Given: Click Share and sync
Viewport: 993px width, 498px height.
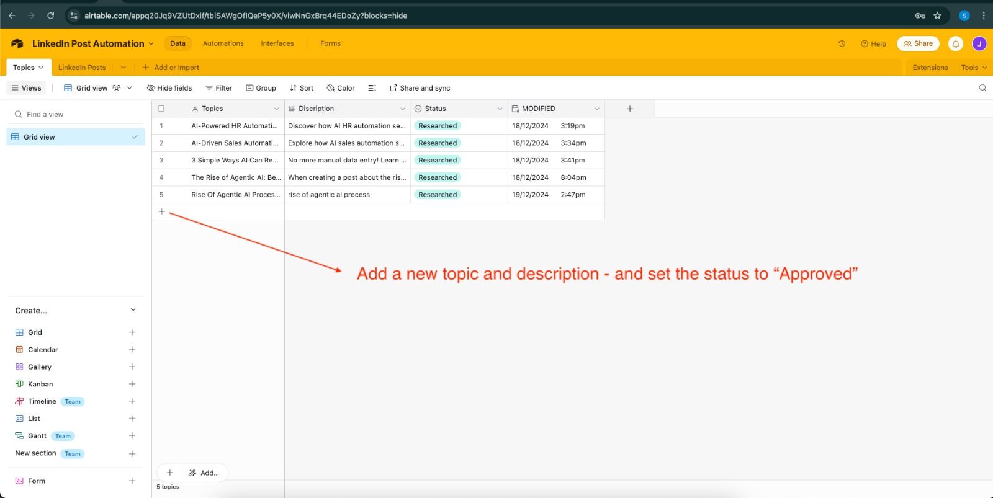Looking at the screenshot, I should [420, 88].
